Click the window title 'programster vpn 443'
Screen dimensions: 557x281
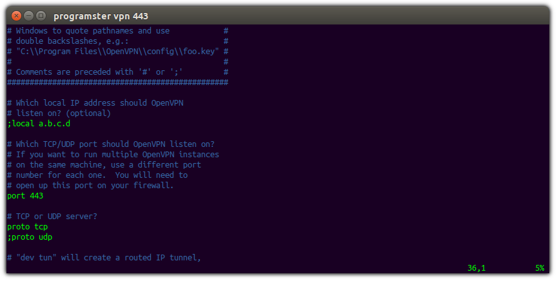click(x=101, y=16)
